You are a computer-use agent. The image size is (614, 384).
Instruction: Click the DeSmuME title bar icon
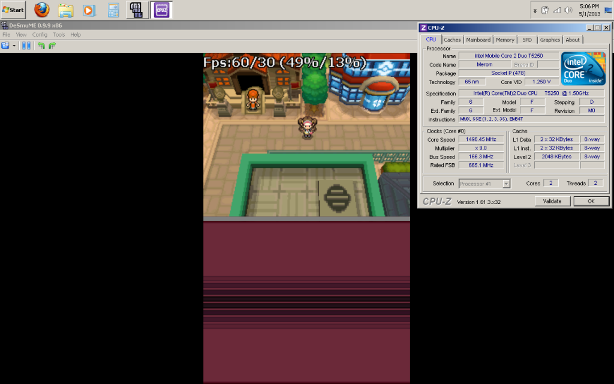4,25
